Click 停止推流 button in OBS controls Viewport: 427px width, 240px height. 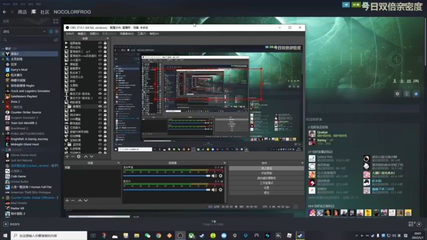coord(266,169)
